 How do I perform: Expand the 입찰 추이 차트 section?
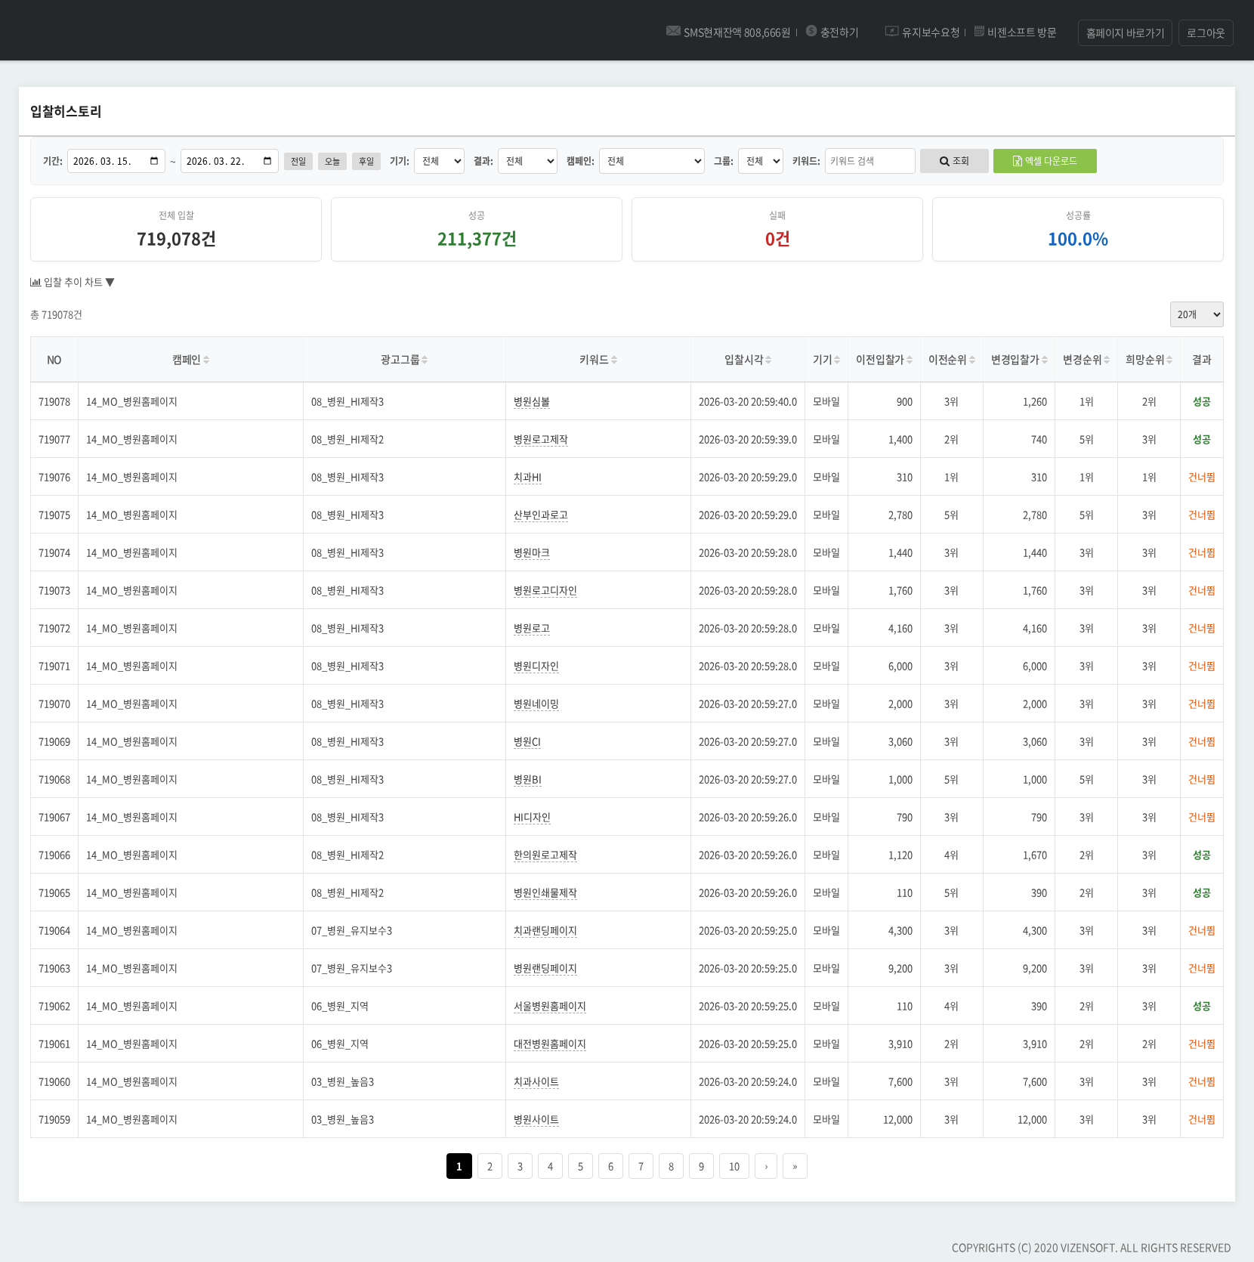[x=73, y=282]
